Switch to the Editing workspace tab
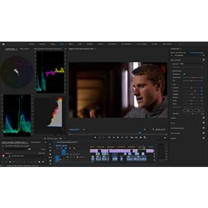This screenshot has width=208, height=208. click(53, 44)
